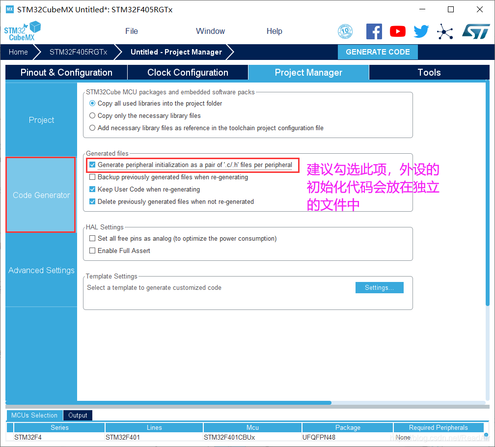Open the Project side section

(41, 120)
